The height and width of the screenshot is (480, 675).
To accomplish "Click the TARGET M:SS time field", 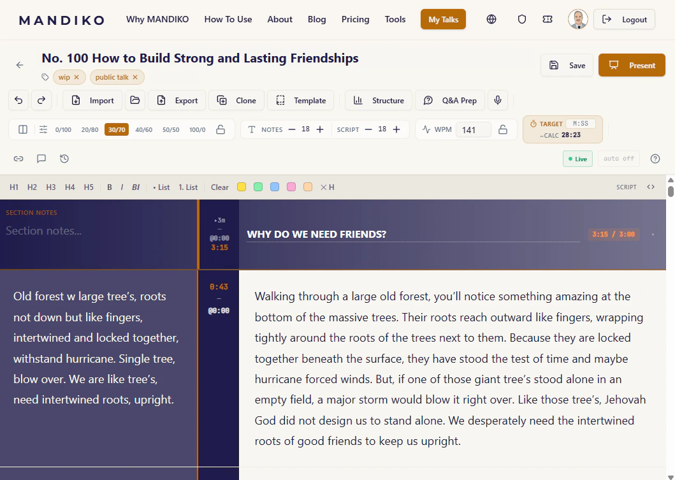I will pos(580,124).
